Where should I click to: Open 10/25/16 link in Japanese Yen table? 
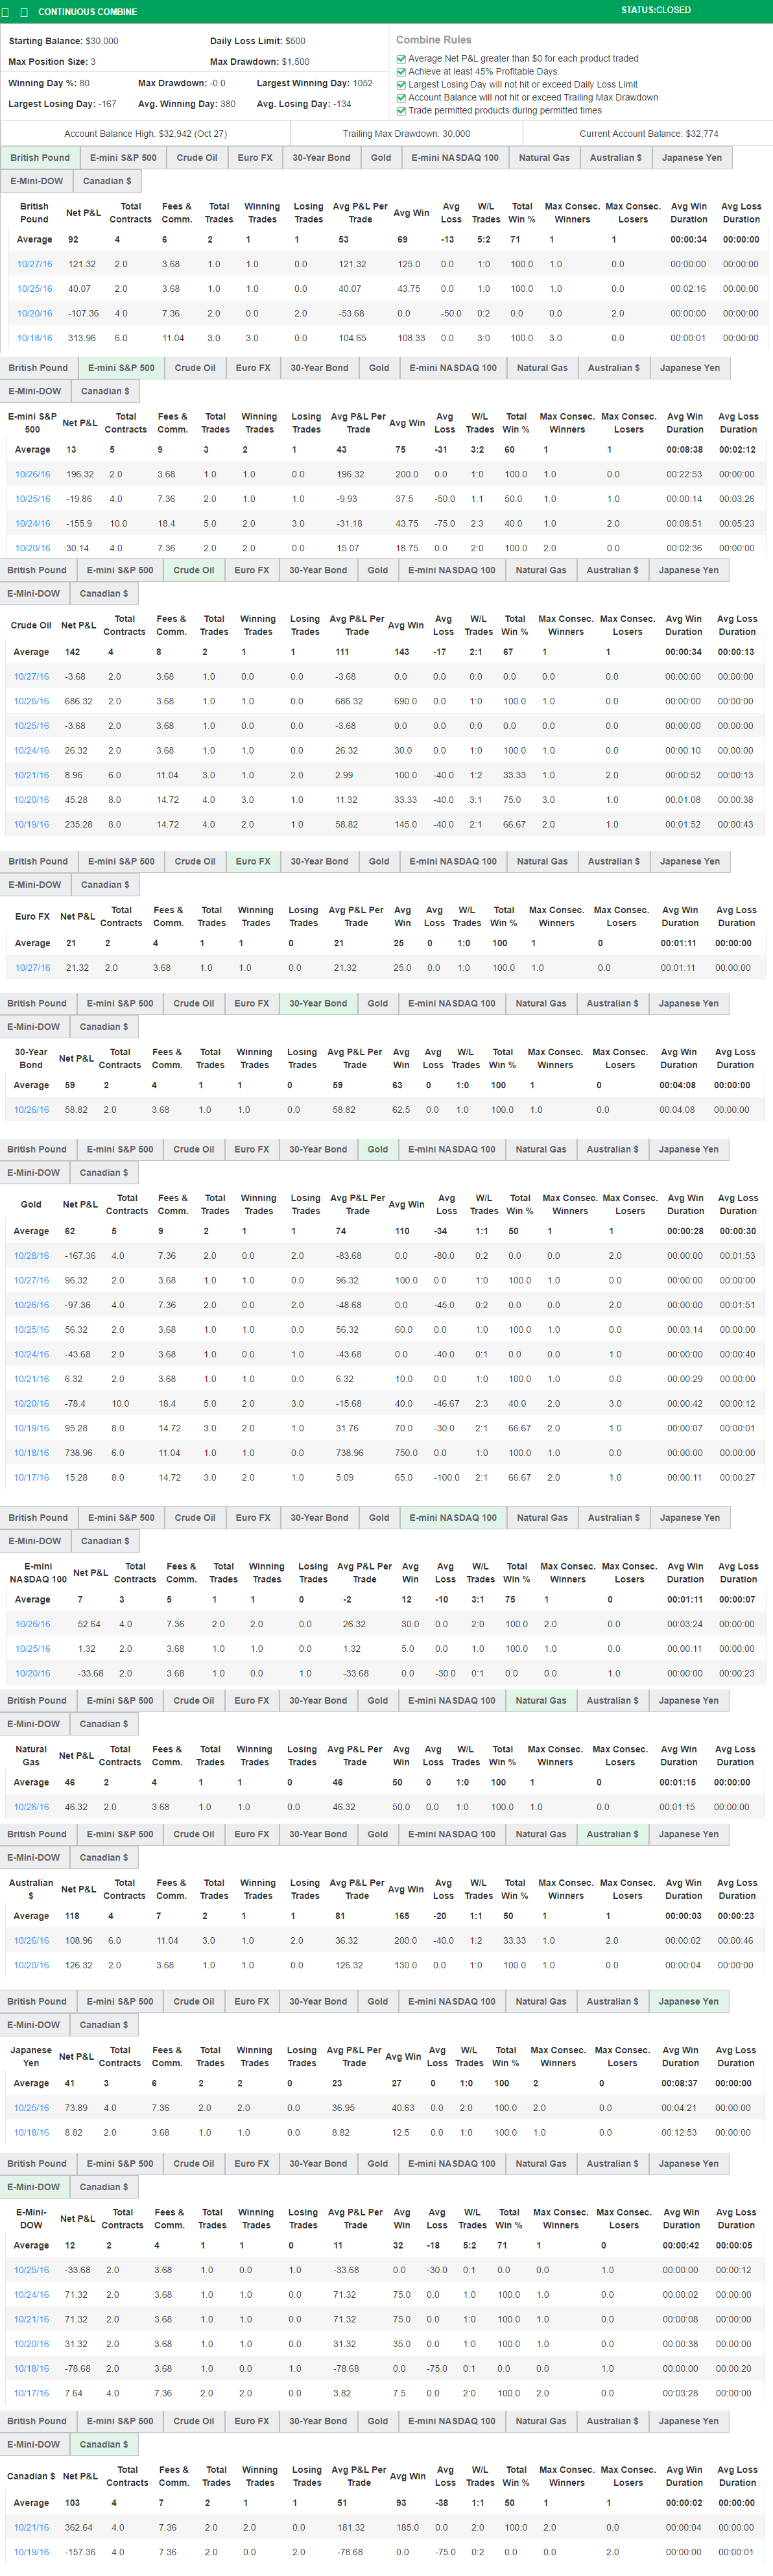[31, 2108]
